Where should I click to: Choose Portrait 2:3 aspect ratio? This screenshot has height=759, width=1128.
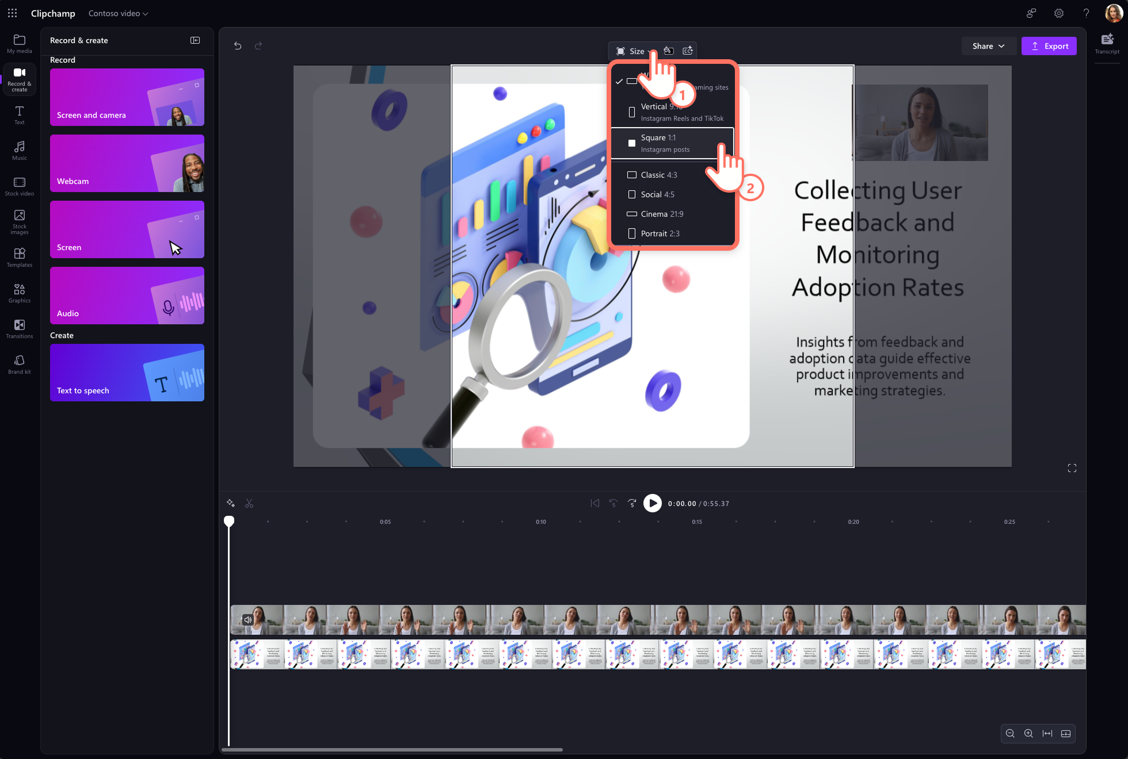click(672, 233)
